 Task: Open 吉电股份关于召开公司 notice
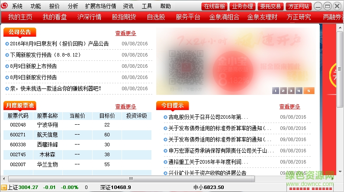[x=208, y=117]
